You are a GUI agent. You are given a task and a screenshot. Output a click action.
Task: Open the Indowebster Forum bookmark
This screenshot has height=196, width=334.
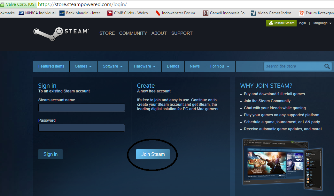pos(177,13)
